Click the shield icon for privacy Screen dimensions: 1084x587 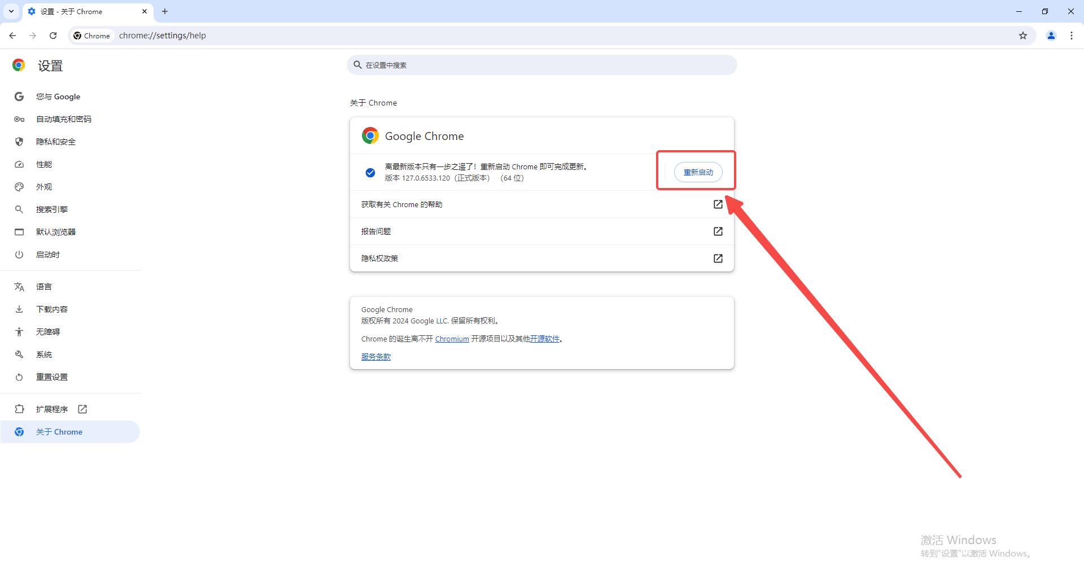coord(19,142)
